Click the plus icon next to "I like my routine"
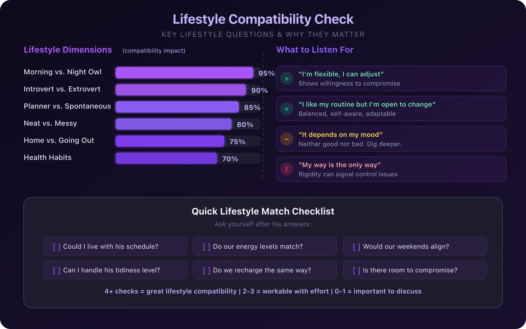 pos(287,109)
